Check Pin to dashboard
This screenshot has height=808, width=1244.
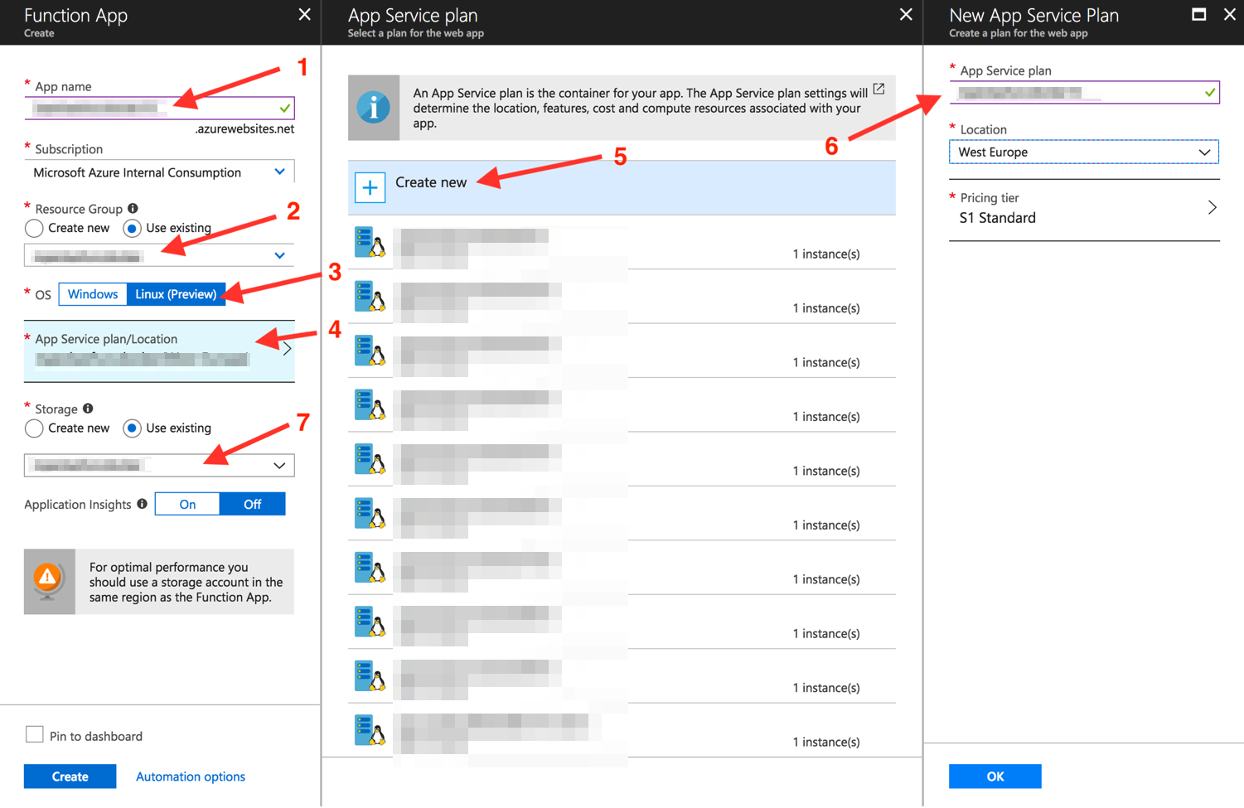[34, 735]
